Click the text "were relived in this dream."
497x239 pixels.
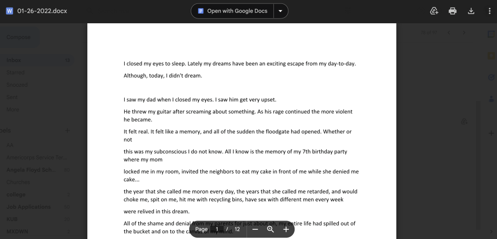[x=157, y=211]
